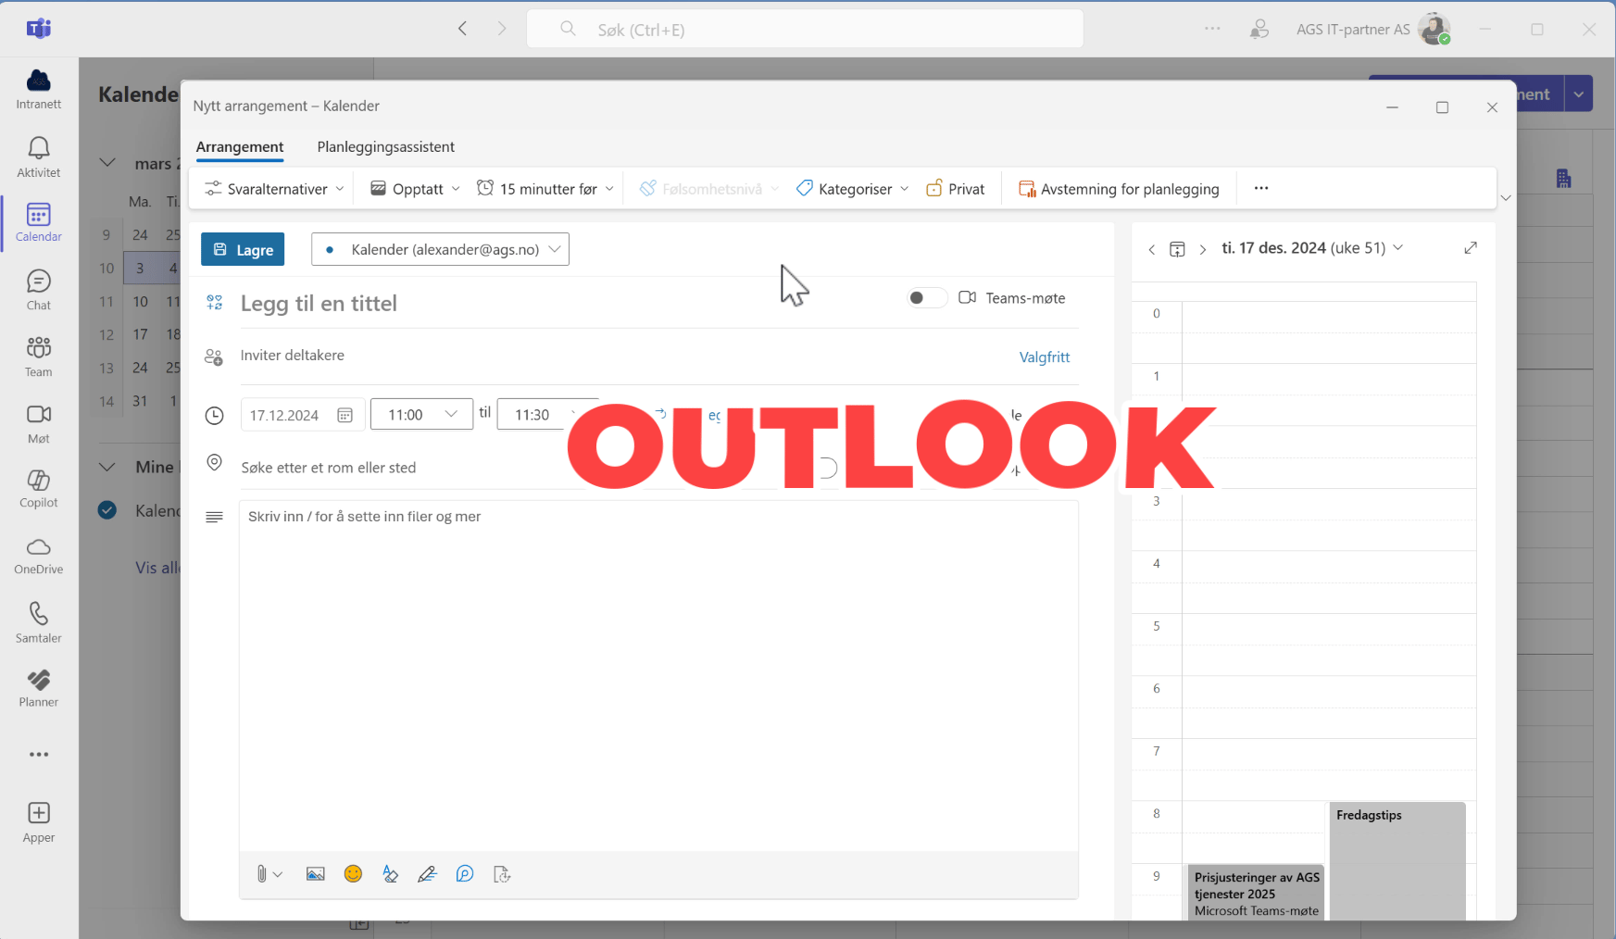This screenshot has height=939, width=1616.
Task: Open the Fredagstips event
Action: [1397, 859]
